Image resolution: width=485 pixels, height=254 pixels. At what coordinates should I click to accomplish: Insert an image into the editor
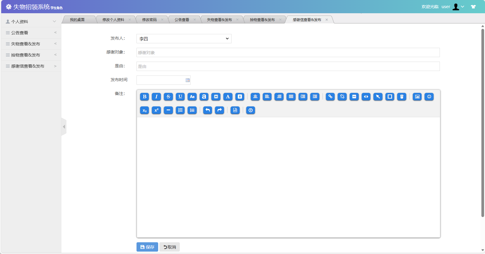pos(417,96)
